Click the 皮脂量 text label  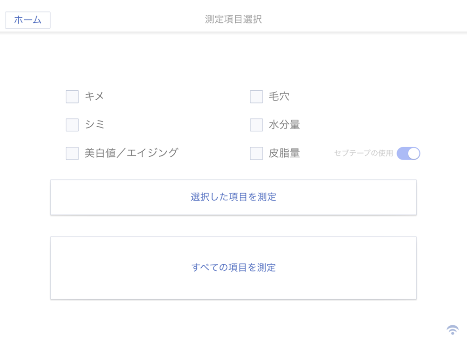coord(284,153)
